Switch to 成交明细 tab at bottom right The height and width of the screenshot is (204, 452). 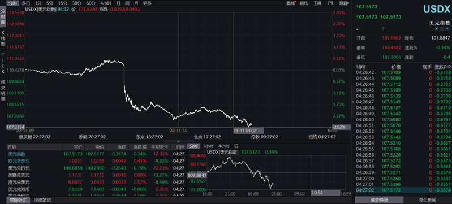point(379,199)
